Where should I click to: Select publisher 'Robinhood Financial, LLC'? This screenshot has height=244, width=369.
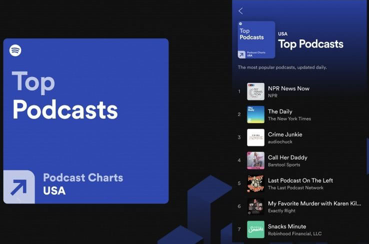294,233
